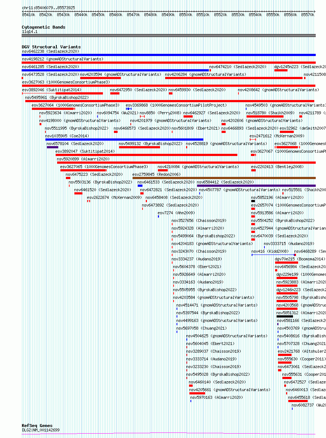This screenshot has height=438, width=326.
Task: Open nsv4528819 gnomAD variant label
Action: tap(226, 144)
